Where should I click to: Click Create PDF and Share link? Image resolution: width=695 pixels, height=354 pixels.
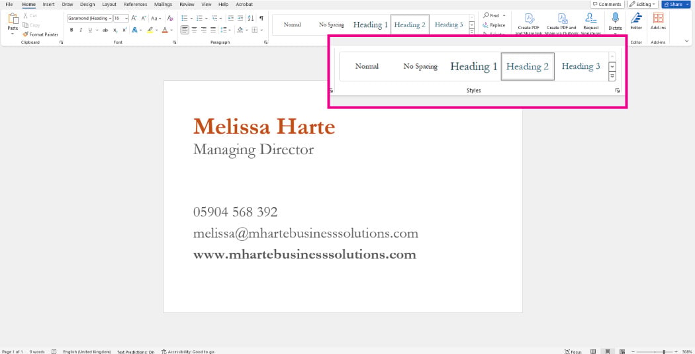[x=529, y=24]
